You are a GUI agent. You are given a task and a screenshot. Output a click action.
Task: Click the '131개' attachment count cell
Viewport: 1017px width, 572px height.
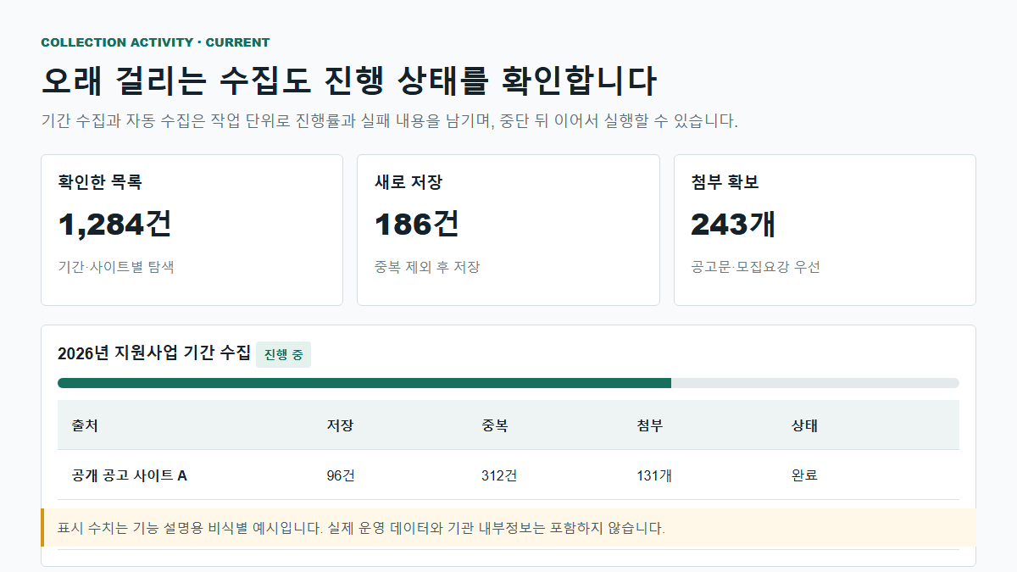click(x=654, y=475)
